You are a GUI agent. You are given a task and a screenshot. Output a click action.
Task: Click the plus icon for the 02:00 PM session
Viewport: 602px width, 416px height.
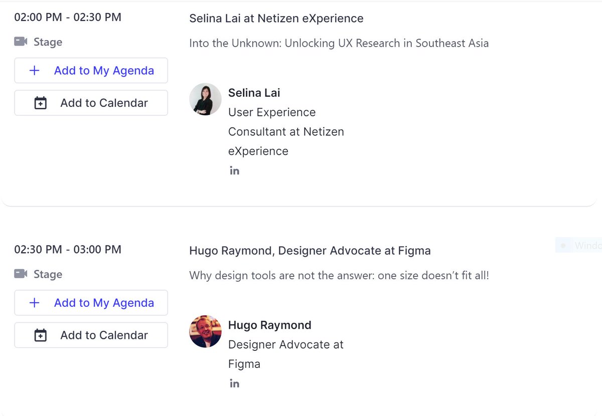[x=34, y=71]
